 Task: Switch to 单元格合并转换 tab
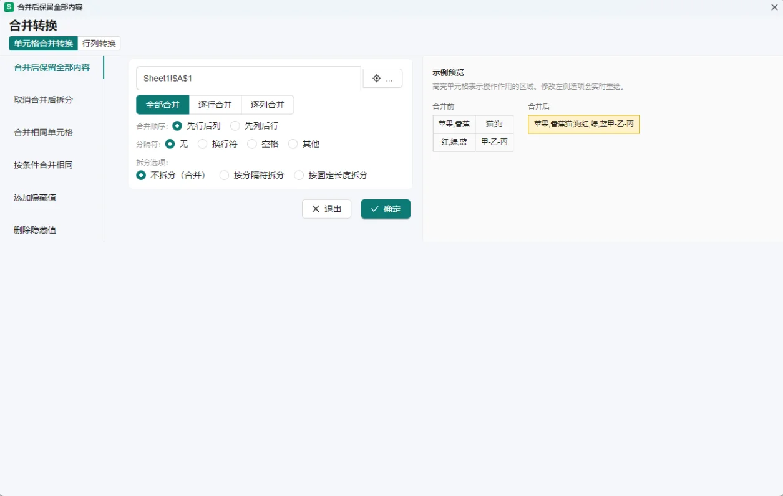tap(44, 44)
